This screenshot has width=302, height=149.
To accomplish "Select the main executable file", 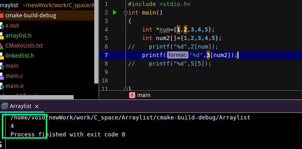I will click(x=12, y=66).
